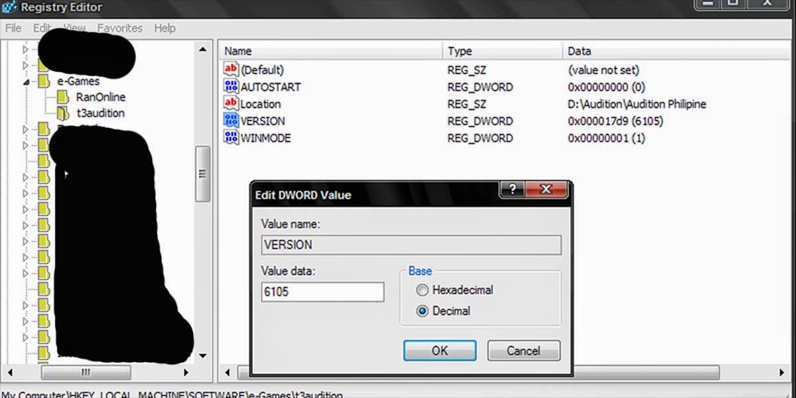
Task: Sort values by the Type column
Action: point(502,51)
